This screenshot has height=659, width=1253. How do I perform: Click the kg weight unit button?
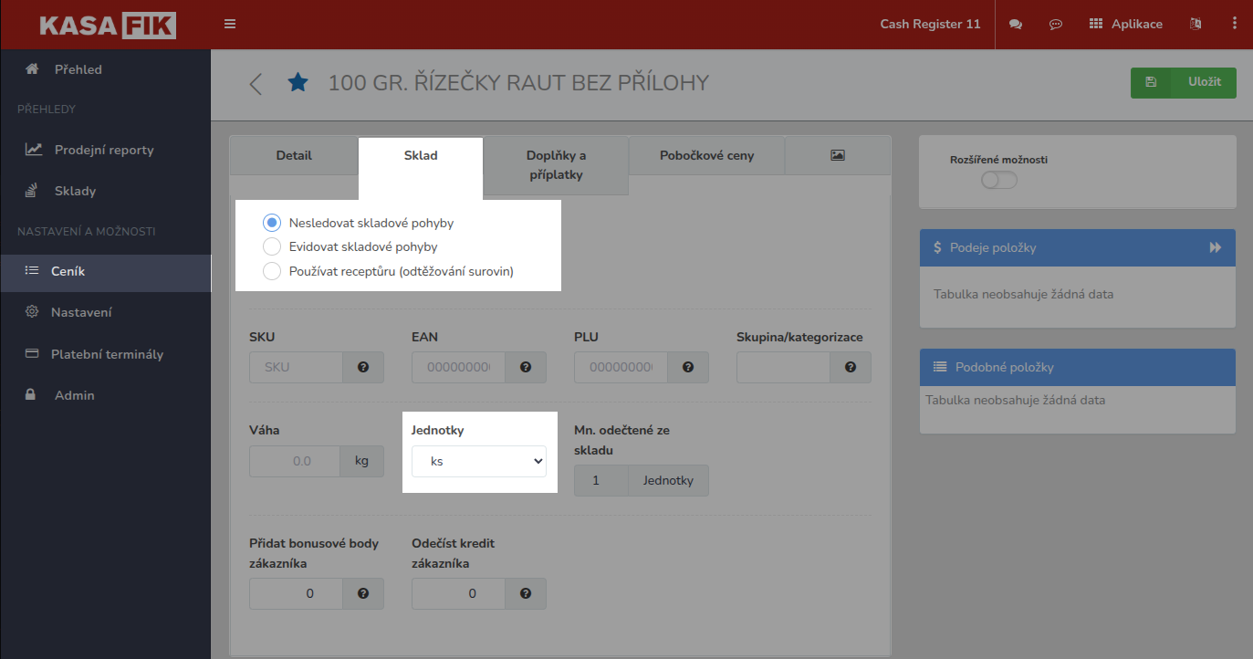[360, 461]
